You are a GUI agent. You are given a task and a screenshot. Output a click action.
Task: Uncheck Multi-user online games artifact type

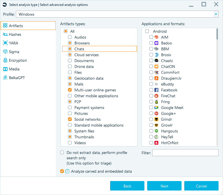pyautogui.click(x=69, y=90)
